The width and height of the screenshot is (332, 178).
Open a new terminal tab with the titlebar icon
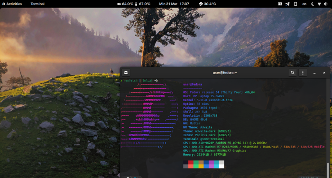(126, 73)
